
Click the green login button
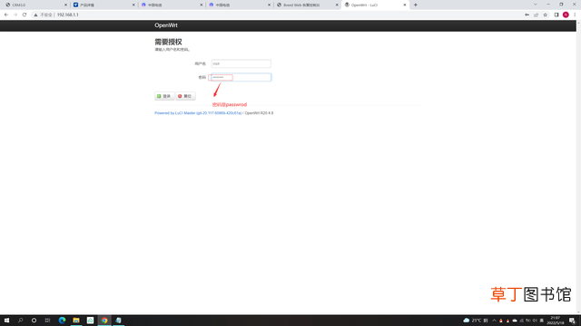point(164,96)
